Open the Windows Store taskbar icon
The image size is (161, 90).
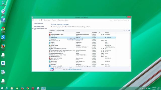(x=17, y=88)
